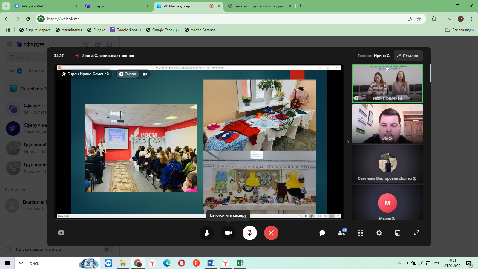Viewport: 478px width, 269px height.
Task: Switch to camera stream icon
Action: [145, 74]
